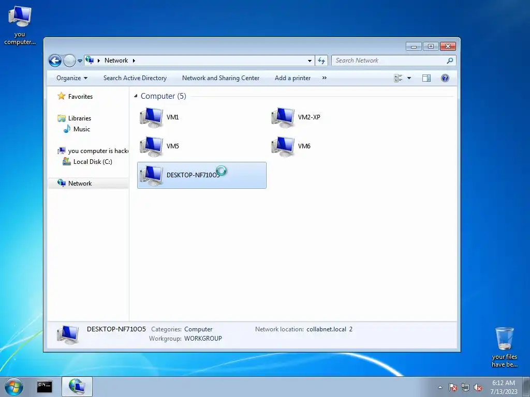Click the arrow before Network in address bar

pyautogui.click(x=99, y=61)
